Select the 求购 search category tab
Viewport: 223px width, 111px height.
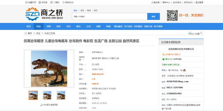pyautogui.click(x=82, y=11)
